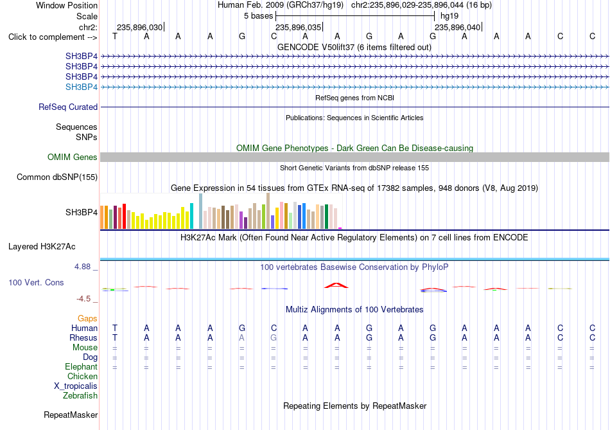Click the red bar in the GTEx chart

click(x=124, y=216)
